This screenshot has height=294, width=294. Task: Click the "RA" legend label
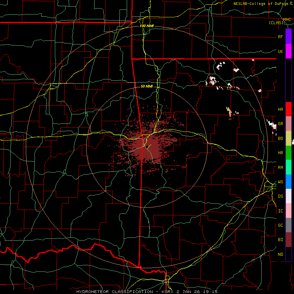tap(280, 168)
